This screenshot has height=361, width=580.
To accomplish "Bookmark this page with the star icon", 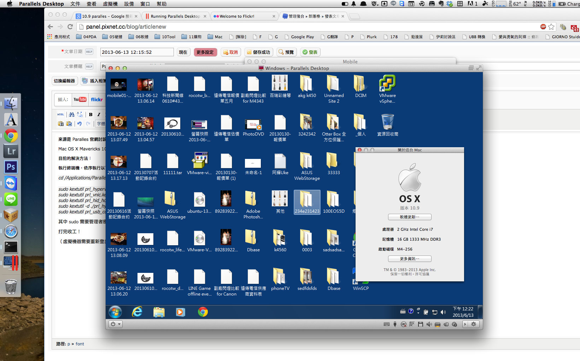I will pyautogui.click(x=551, y=27).
